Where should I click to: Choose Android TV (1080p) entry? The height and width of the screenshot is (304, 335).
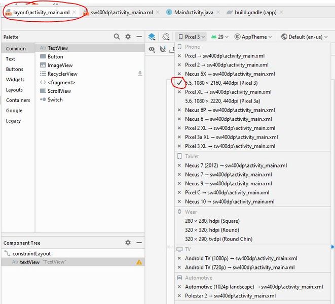point(253,258)
